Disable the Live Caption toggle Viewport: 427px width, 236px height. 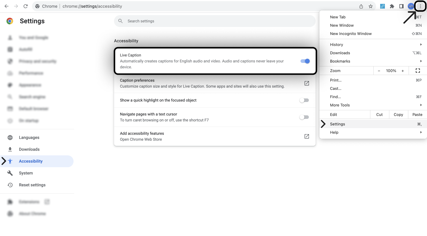305,61
